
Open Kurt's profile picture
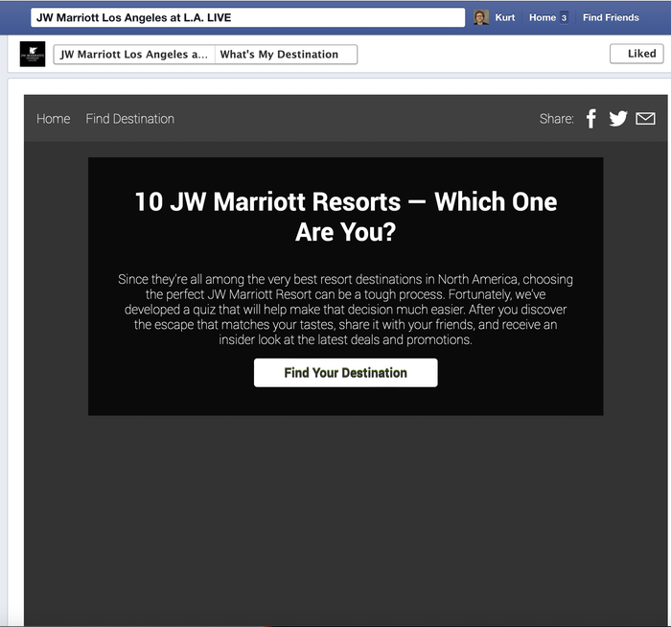tap(481, 17)
